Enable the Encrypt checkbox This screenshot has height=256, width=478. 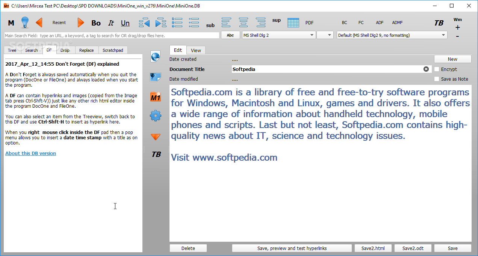(x=437, y=69)
